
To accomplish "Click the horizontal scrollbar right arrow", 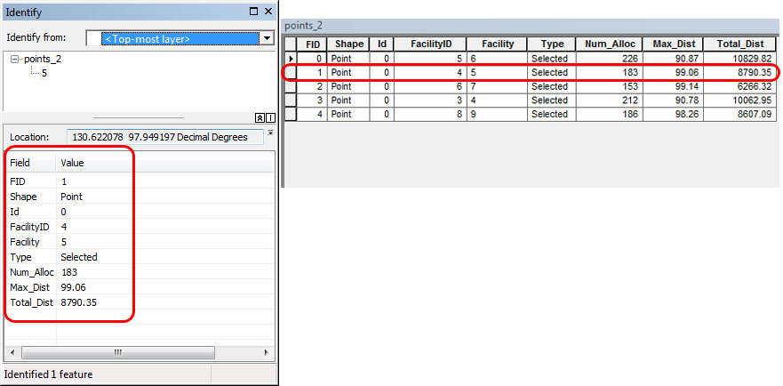I will coord(267,352).
